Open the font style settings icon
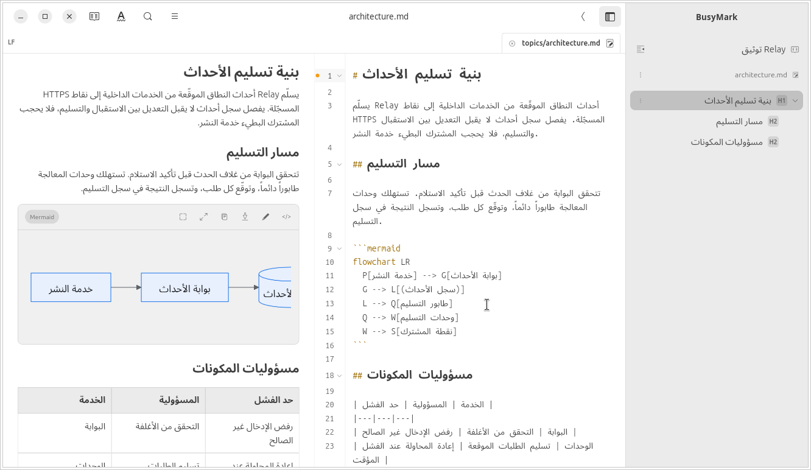 (121, 16)
